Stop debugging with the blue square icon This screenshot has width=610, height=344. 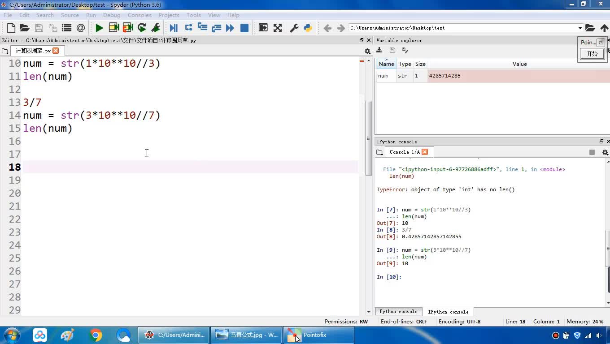coord(244,28)
